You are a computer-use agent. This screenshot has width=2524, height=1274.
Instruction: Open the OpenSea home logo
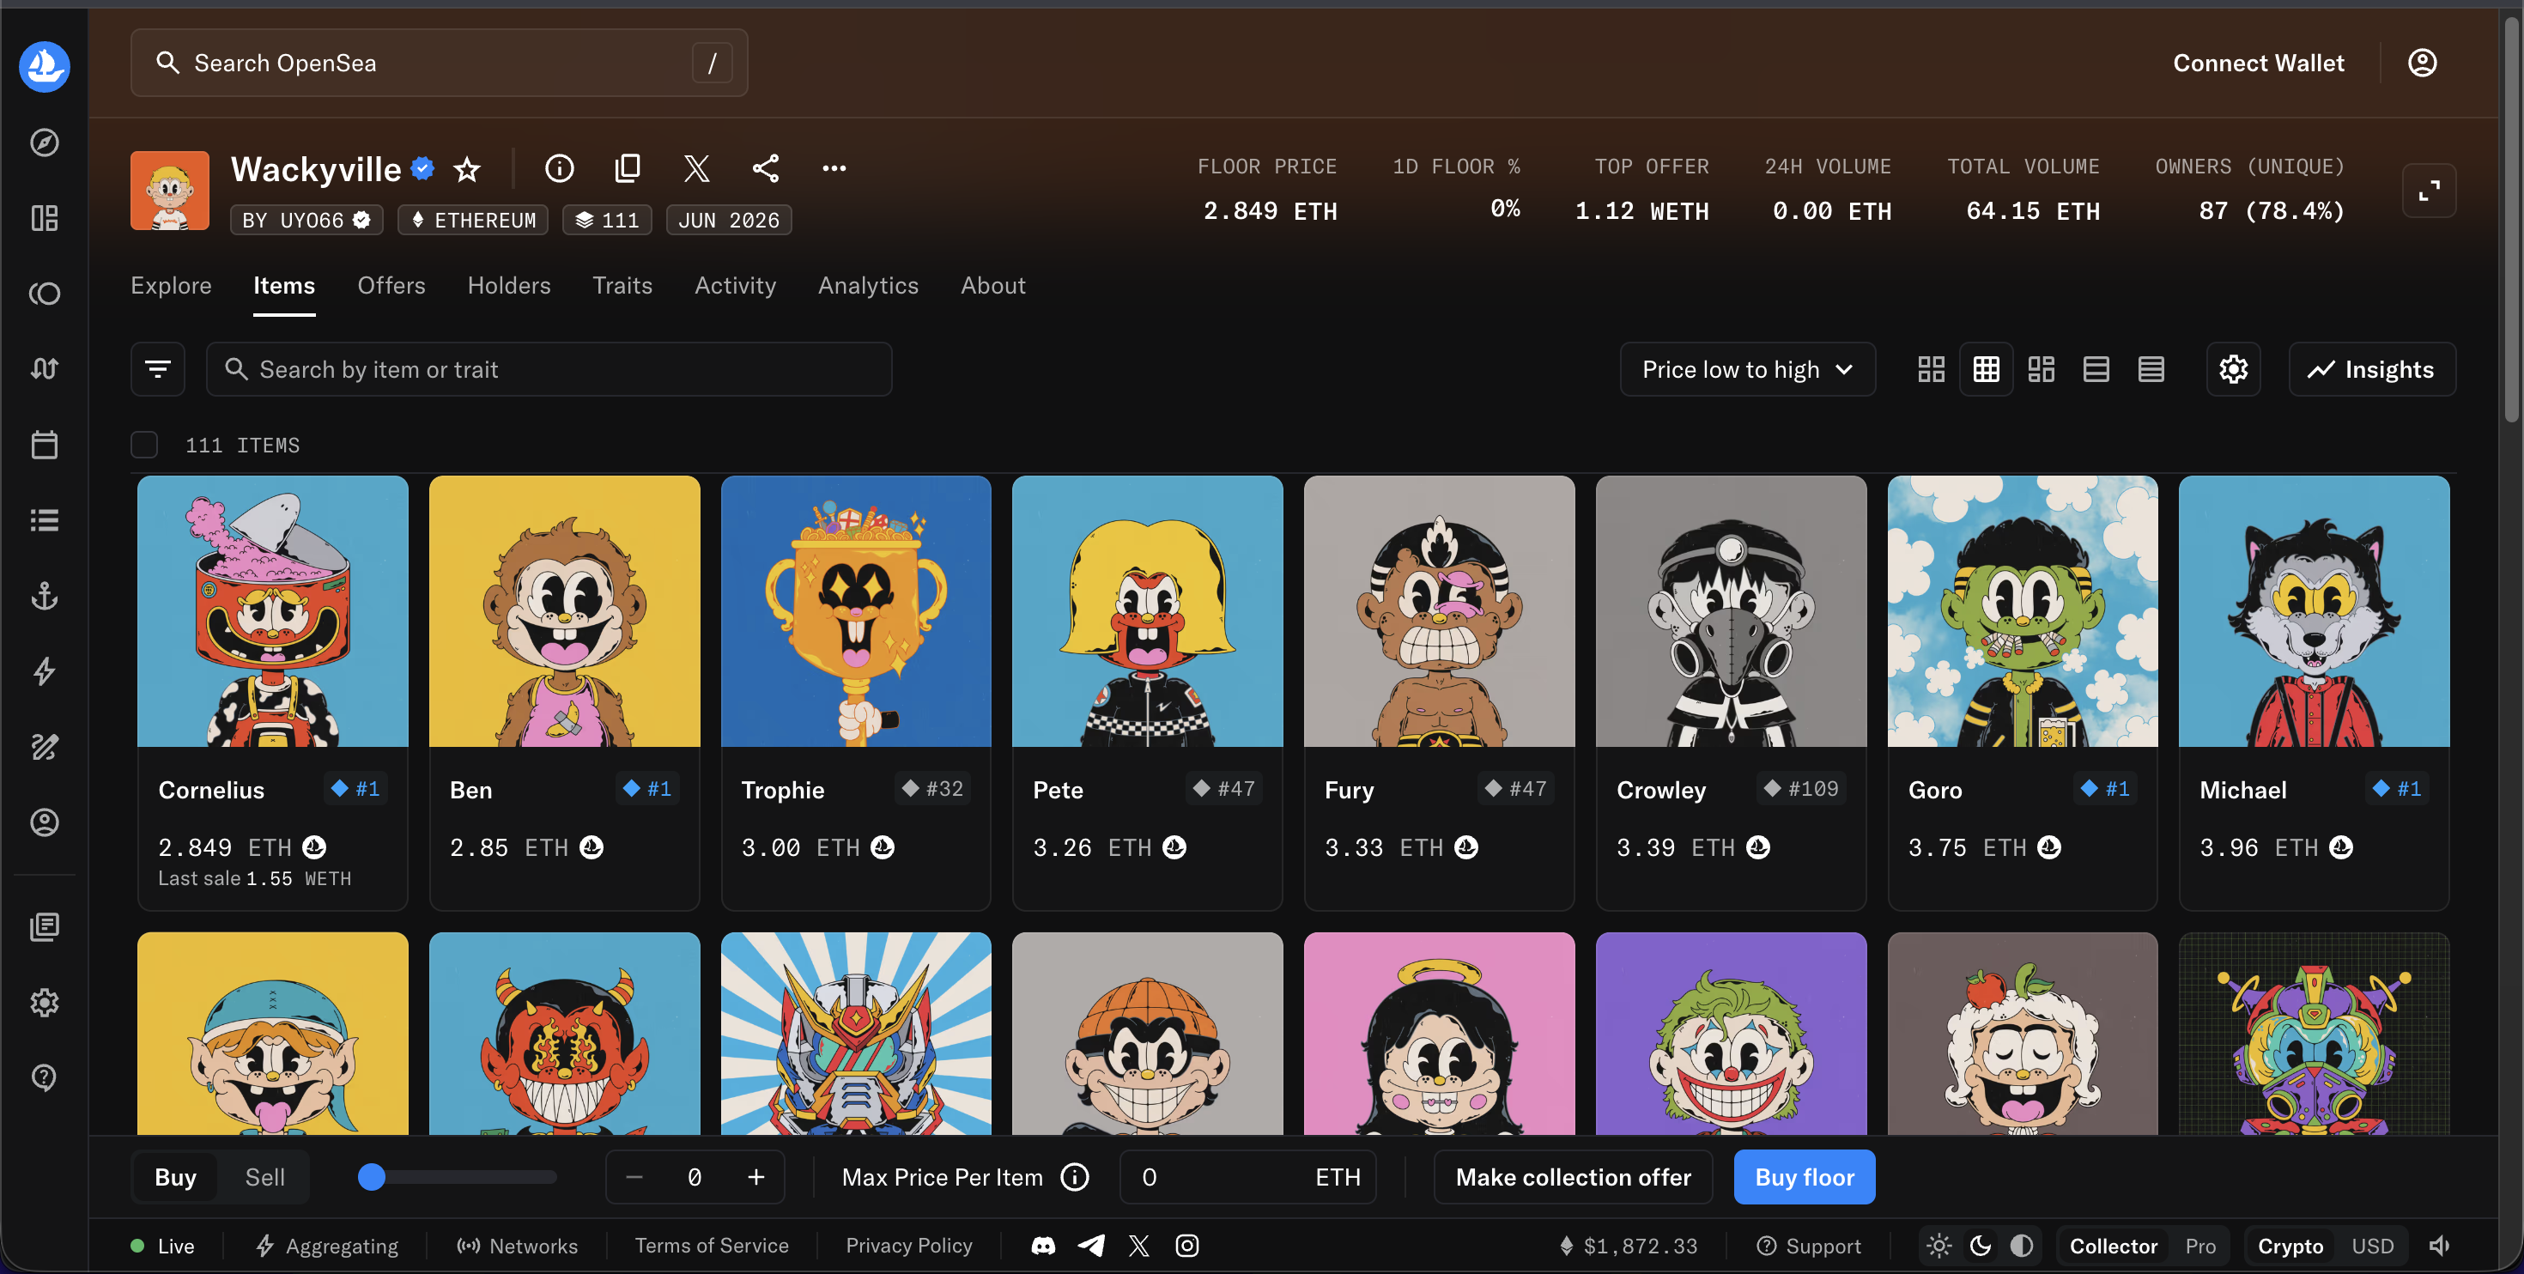coord(44,65)
